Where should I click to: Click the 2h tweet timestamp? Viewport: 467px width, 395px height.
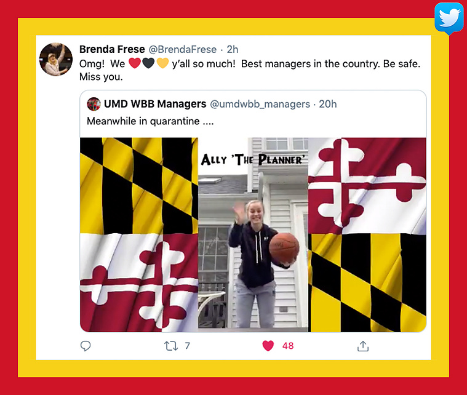tap(233, 49)
